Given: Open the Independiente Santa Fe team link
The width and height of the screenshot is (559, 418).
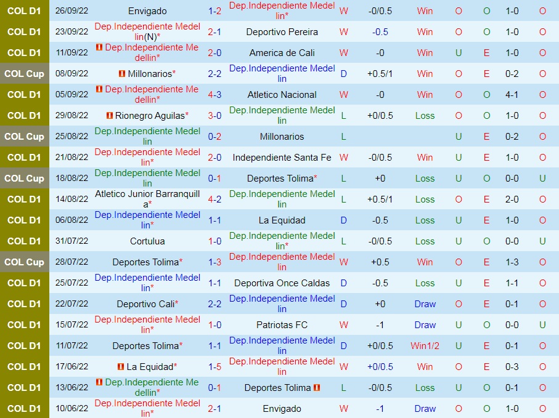Looking at the screenshot, I should [282, 158].
